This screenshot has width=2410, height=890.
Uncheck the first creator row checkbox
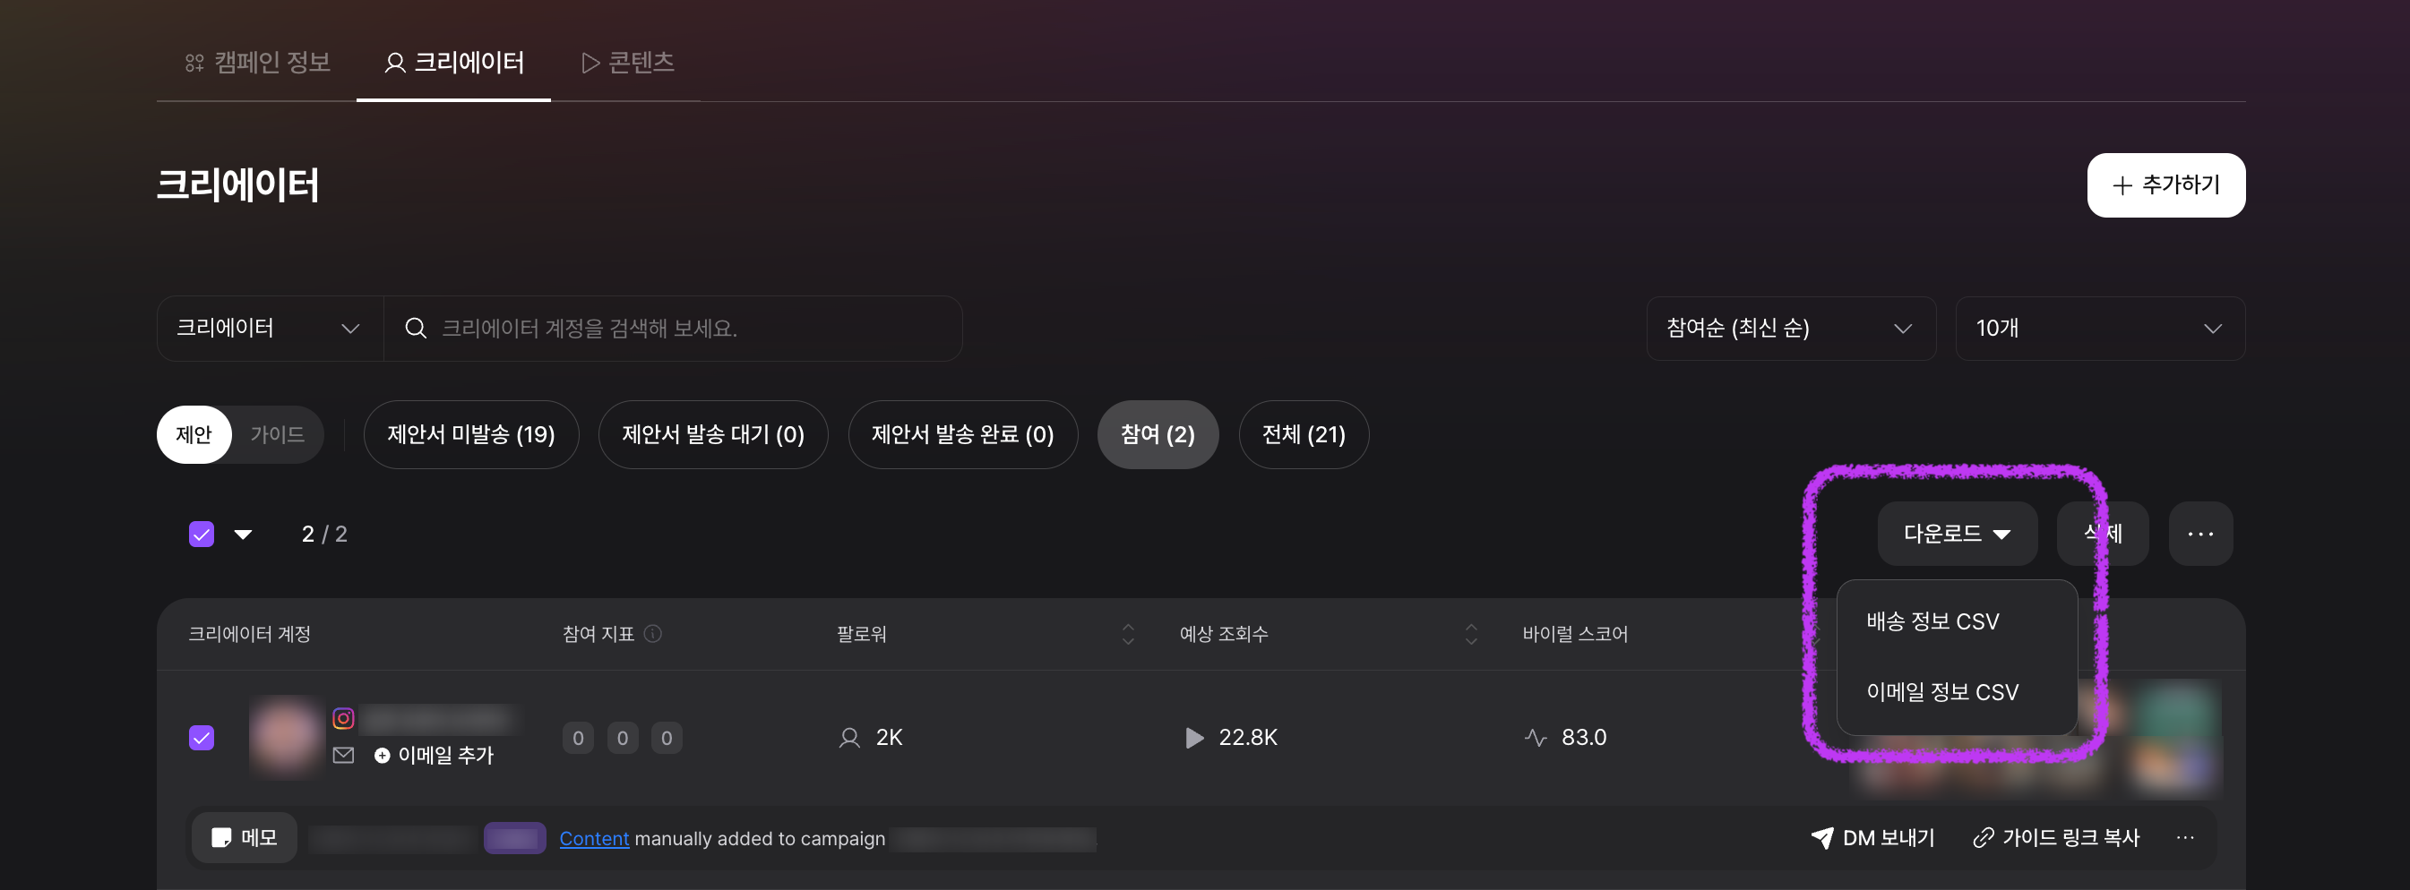(x=202, y=738)
